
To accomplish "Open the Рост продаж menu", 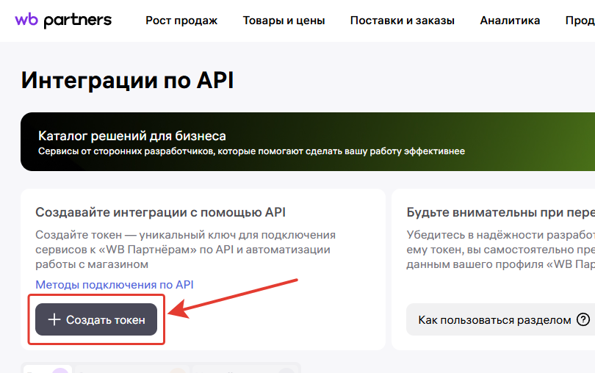I will pos(181,21).
